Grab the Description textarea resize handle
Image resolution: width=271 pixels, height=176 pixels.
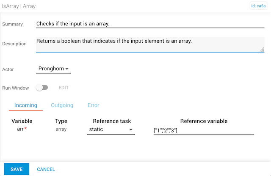[262, 49]
